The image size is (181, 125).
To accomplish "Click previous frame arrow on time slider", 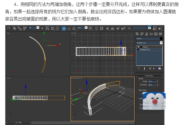I will (x=7, y=123).
